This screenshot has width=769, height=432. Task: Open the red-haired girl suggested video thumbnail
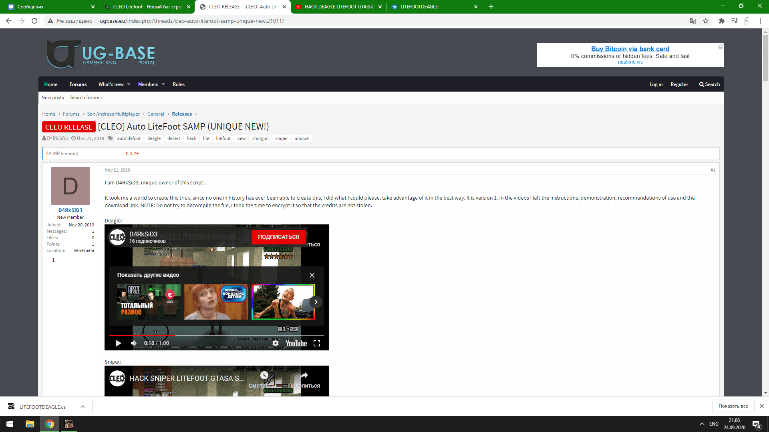click(216, 302)
